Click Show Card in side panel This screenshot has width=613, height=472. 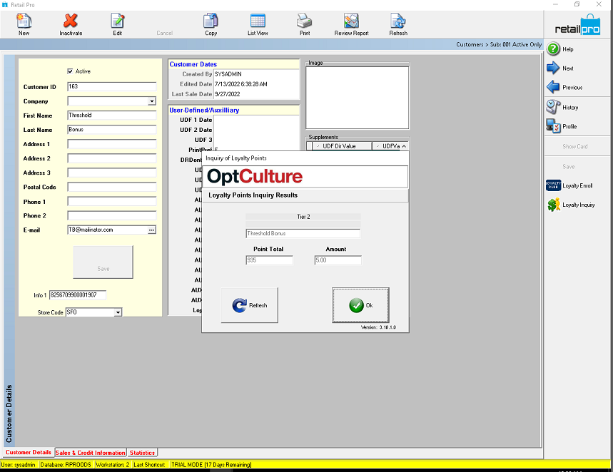[x=574, y=147]
